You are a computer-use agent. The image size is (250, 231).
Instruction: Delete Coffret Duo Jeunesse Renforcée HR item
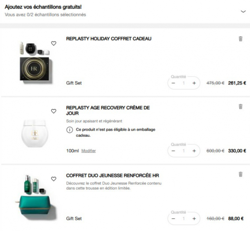coord(240,174)
